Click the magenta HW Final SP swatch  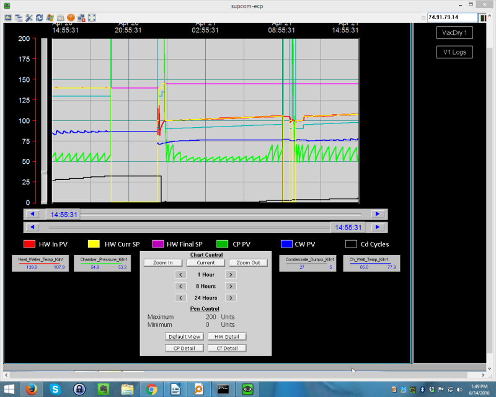[158, 244]
